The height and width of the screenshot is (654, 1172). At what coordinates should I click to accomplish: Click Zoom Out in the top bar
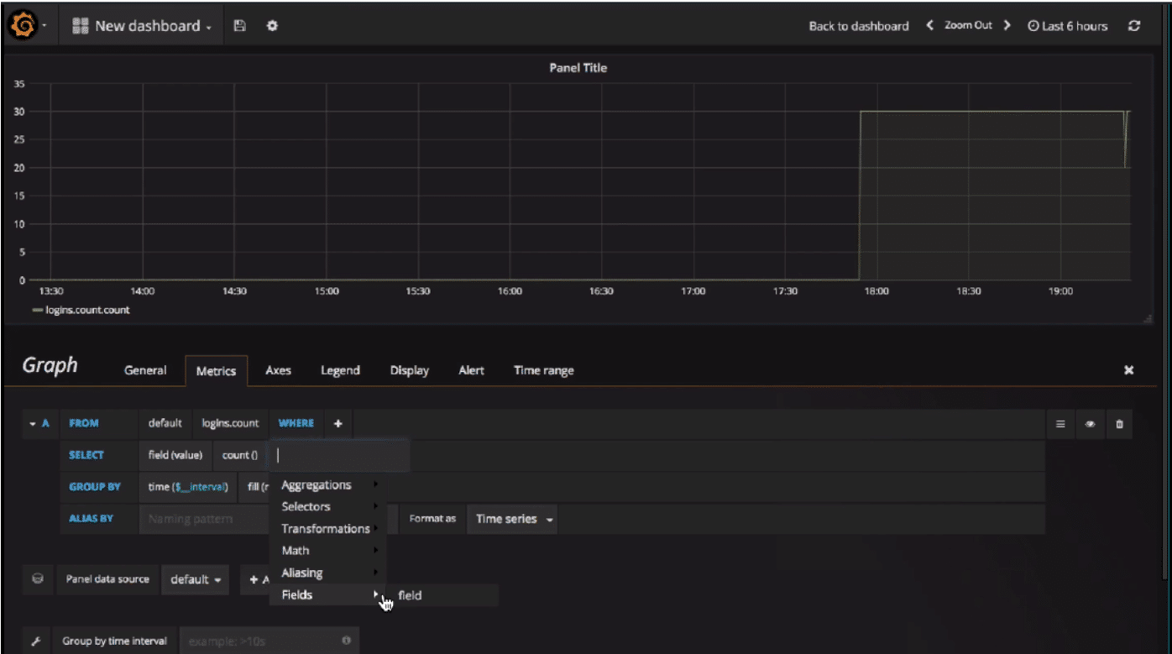tap(967, 25)
